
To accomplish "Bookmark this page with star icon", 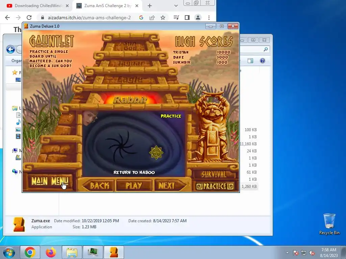I will (x=163, y=18).
